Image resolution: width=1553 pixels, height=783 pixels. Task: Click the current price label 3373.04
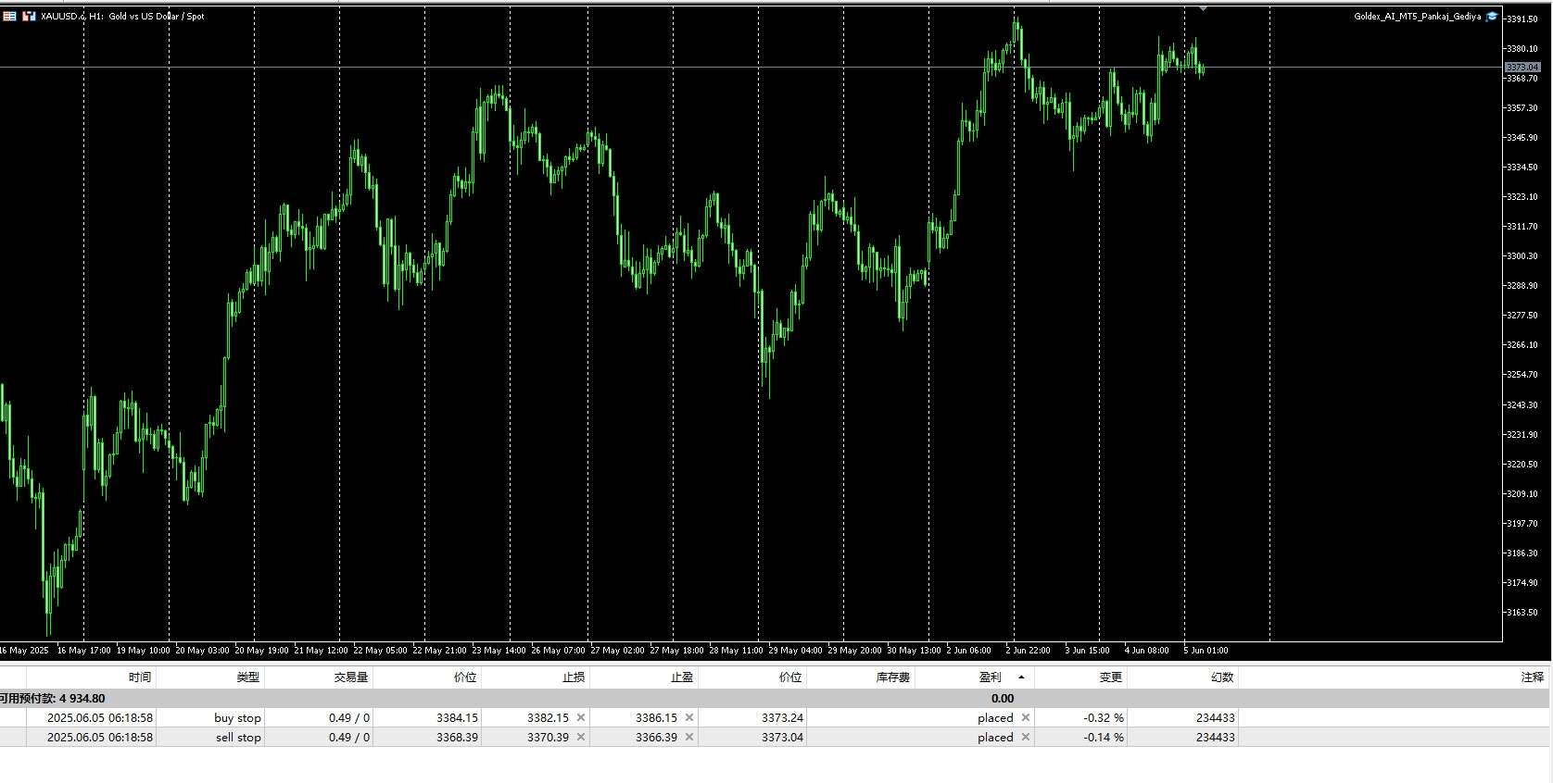click(x=1522, y=68)
